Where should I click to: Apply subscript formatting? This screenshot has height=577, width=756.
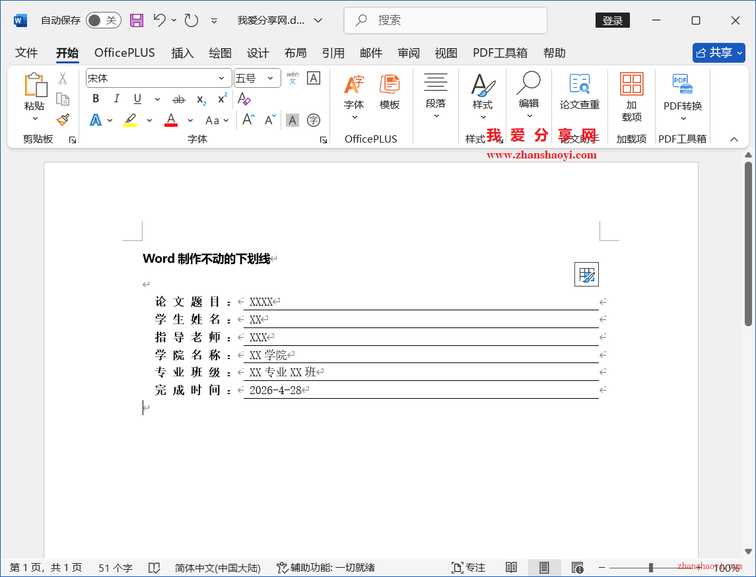(201, 99)
